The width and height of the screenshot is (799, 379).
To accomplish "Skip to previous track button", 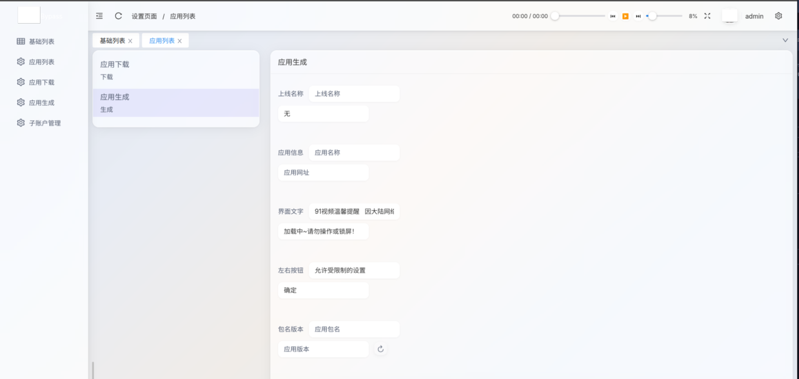I will [613, 16].
